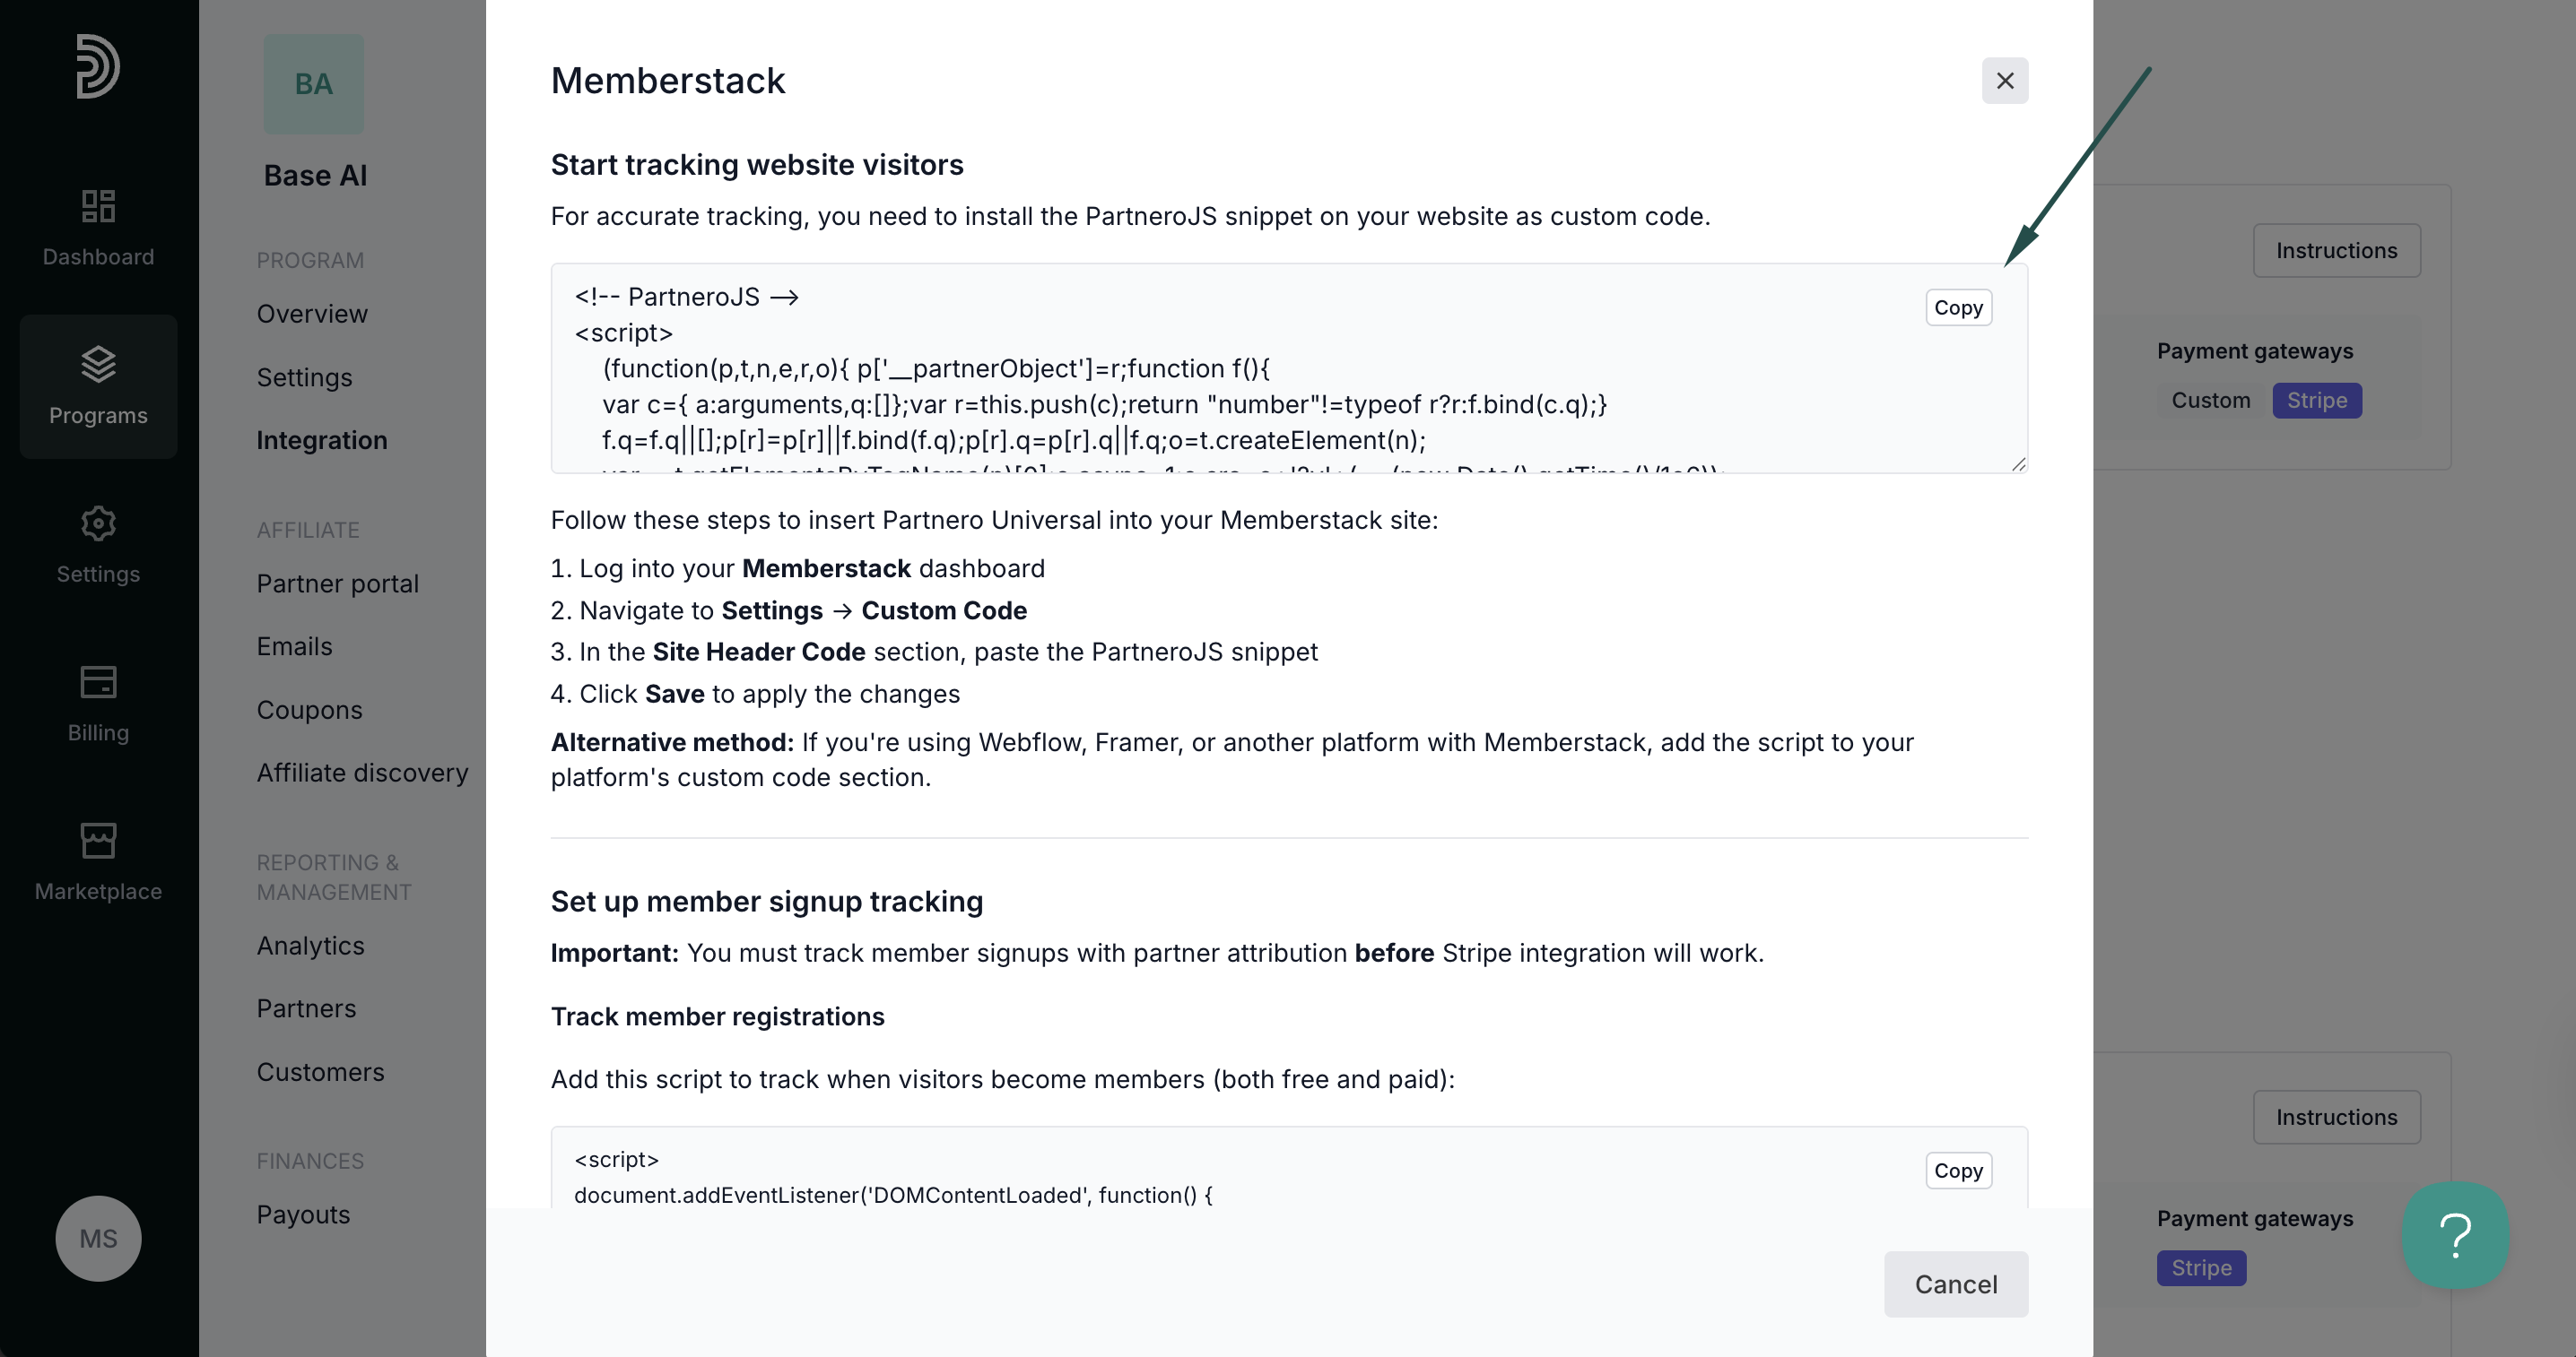
Task: Click the BA program avatar
Action: (x=313, y=84)
